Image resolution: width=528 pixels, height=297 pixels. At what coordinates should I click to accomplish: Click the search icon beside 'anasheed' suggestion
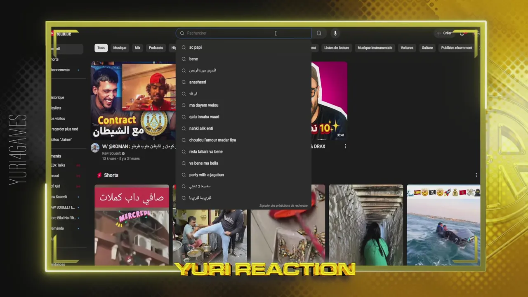[184, 82]
